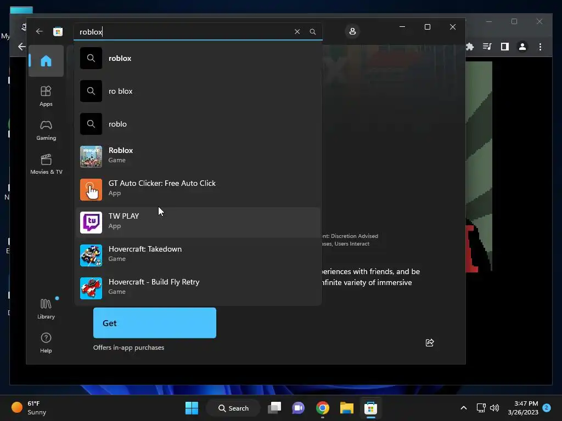Screen dimensions: 562x421
Task: Open GT Auto Clicker: Free Auto Click result
Action: tap(198, 189)
